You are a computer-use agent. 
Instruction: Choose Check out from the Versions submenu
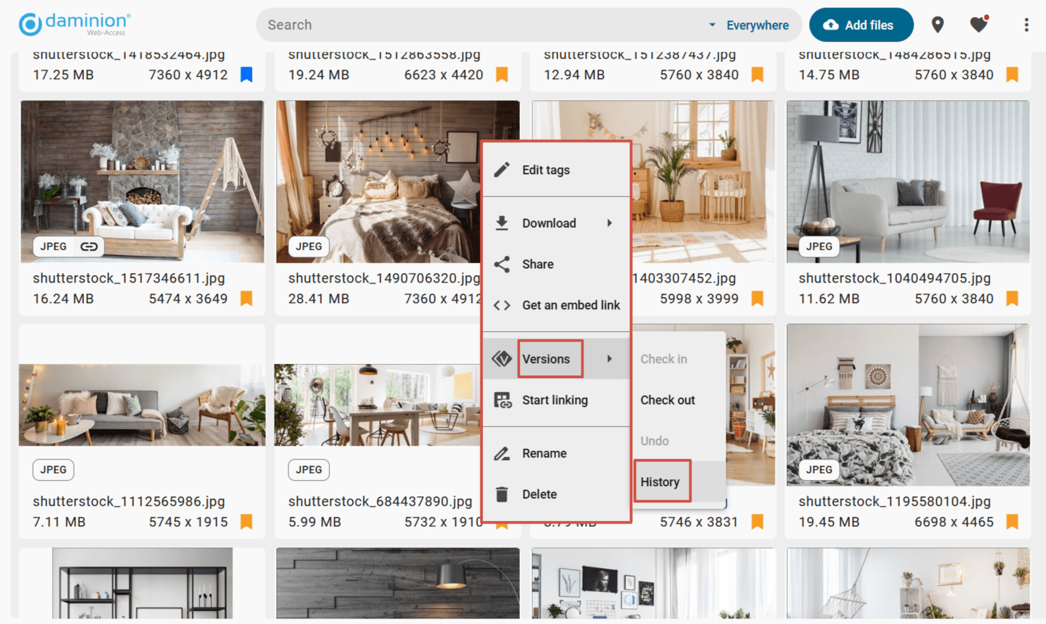[667, 400]
